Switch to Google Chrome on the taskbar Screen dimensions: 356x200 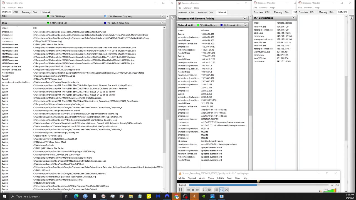tap(176, 196)
